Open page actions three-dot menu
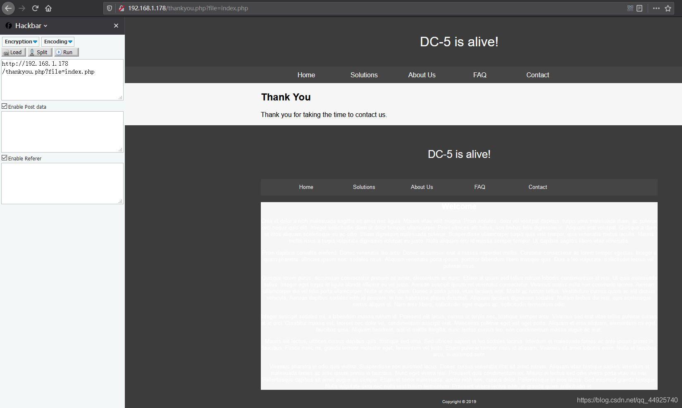682x408 pixels. [x=656, y=8]
